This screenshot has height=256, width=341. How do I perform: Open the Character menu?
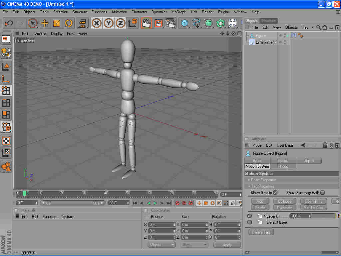(x=139, y=12)
